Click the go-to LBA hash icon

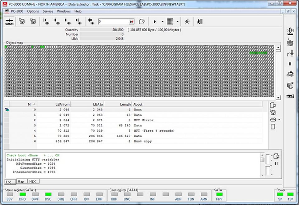pos(91,21)
